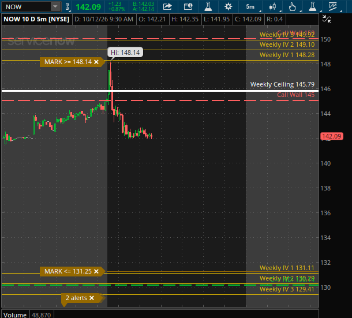Click the 2 alerts label

76,298
